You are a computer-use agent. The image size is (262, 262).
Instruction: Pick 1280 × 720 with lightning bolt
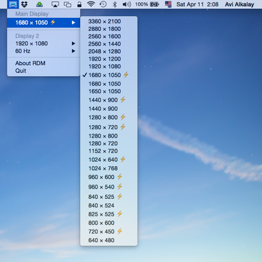109,127
